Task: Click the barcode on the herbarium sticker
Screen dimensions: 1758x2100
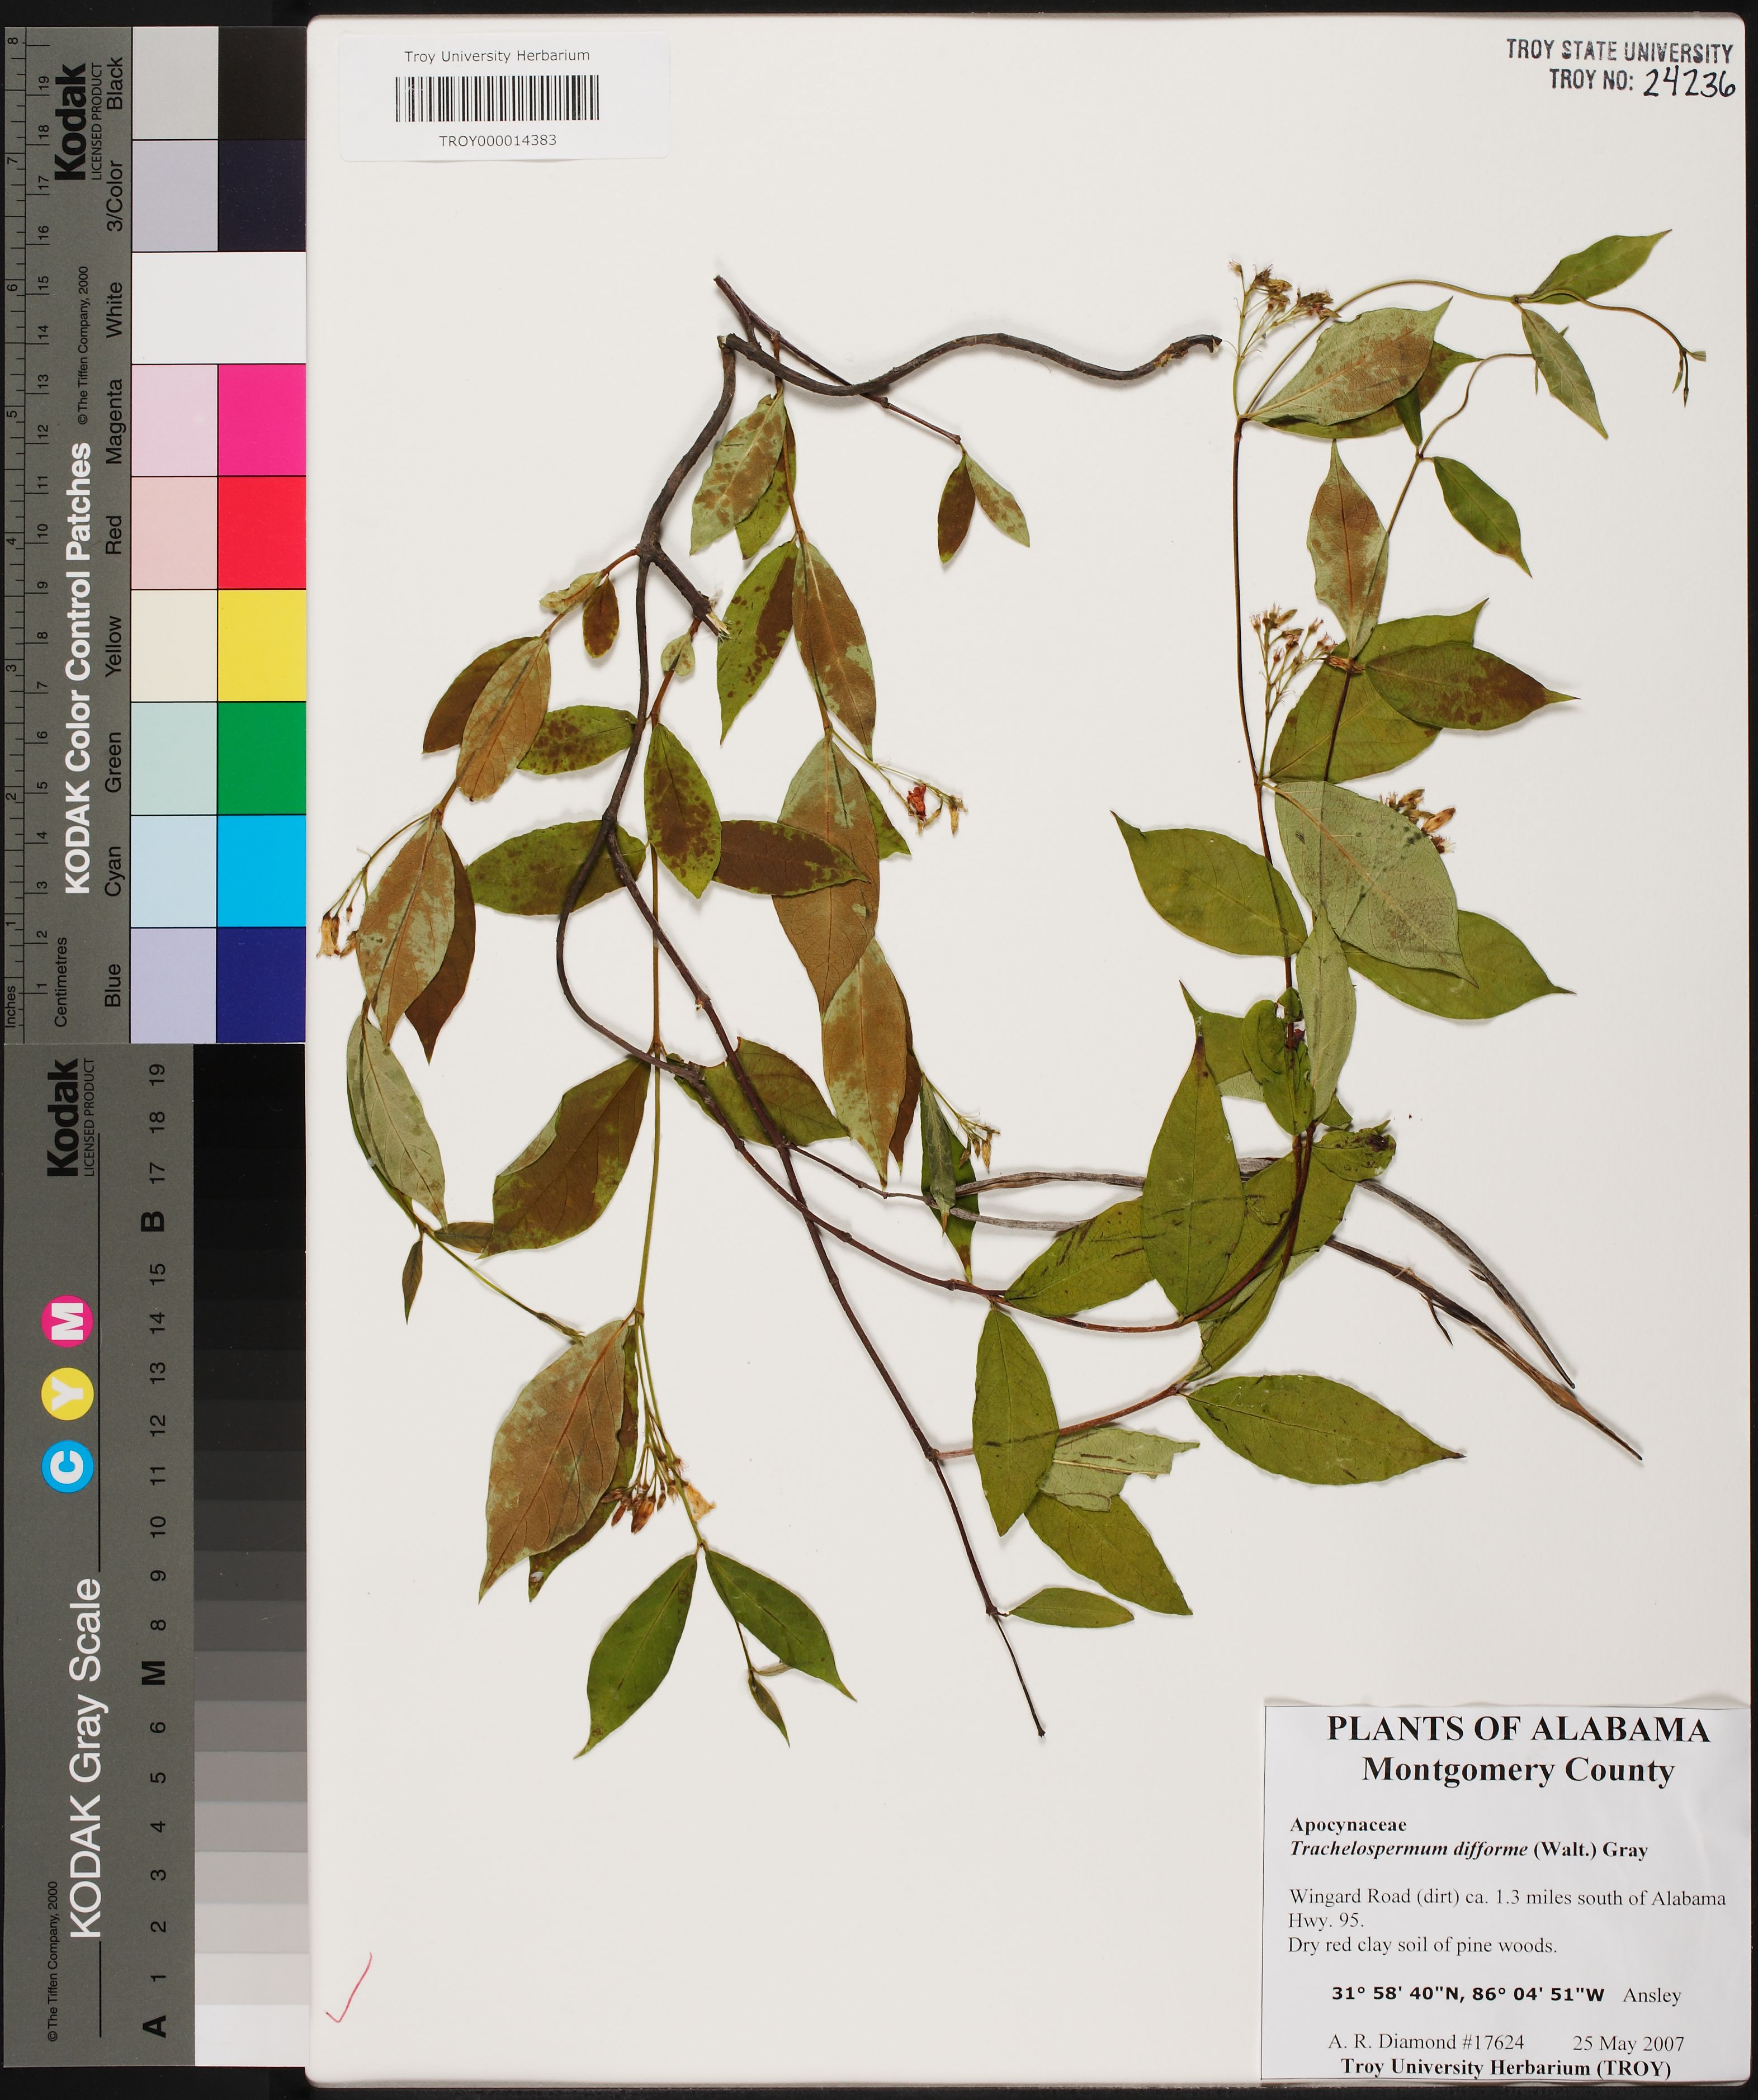Action: click(x=497, y=98)
